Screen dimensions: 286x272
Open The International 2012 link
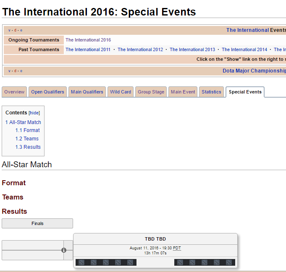point(140,49)
